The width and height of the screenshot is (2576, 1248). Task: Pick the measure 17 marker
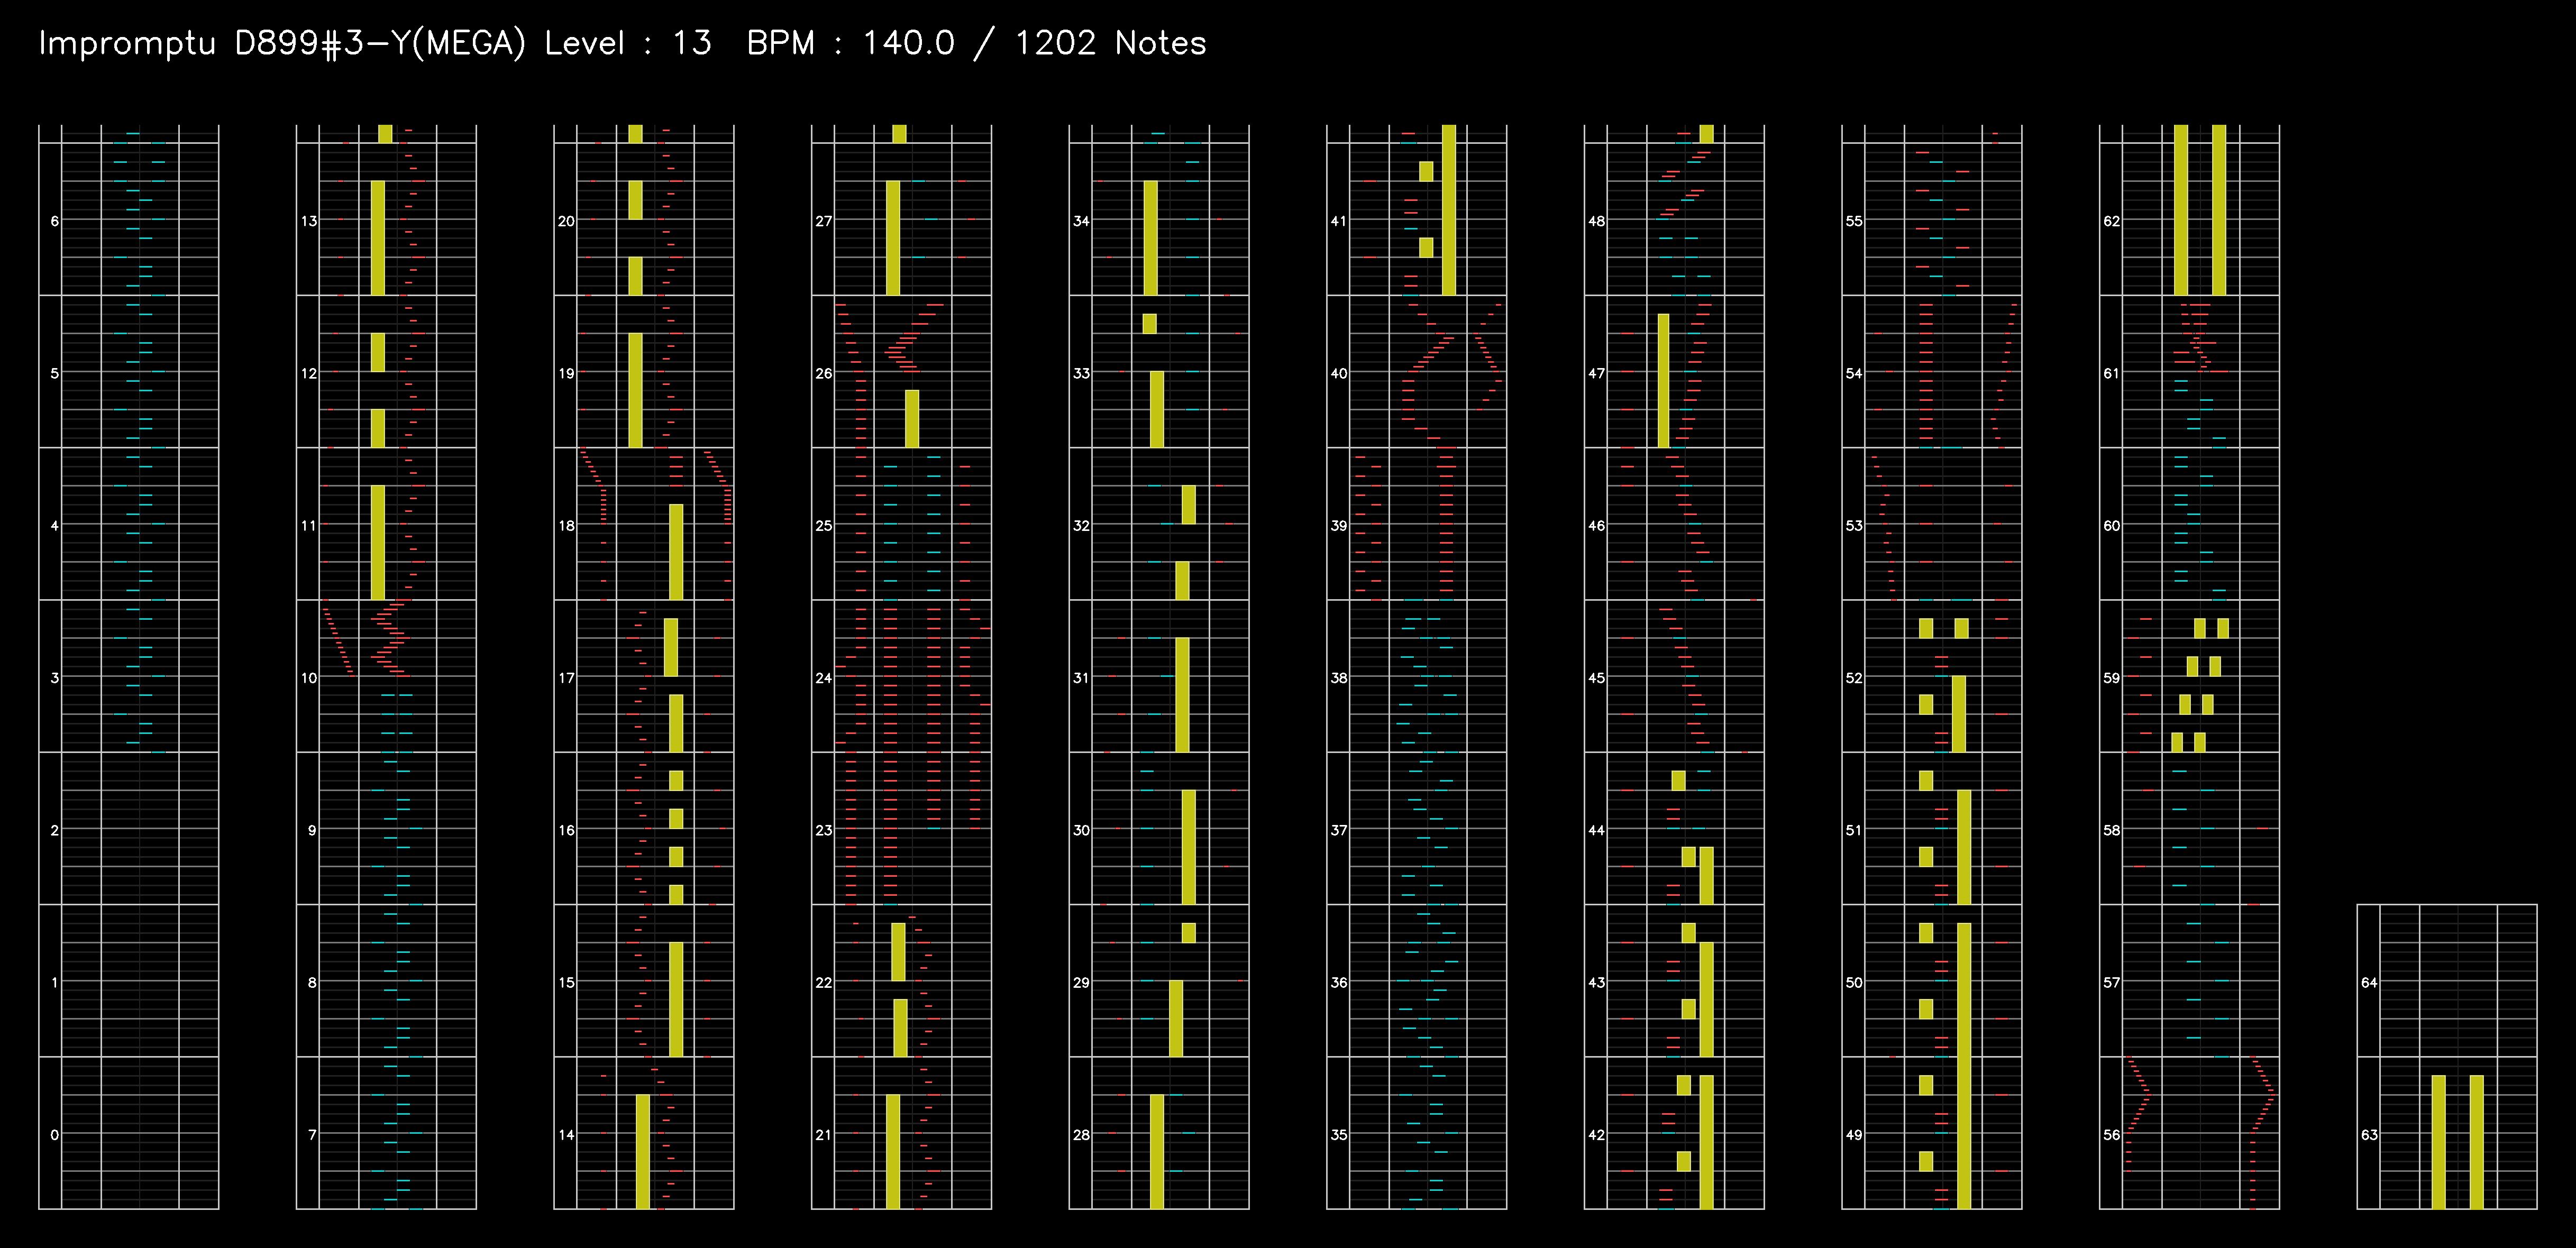click(x=566, y=677)
